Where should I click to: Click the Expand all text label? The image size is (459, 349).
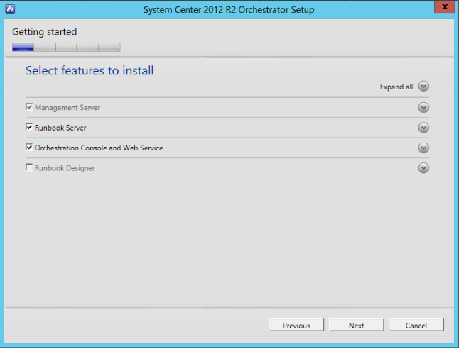coord(396,87)
